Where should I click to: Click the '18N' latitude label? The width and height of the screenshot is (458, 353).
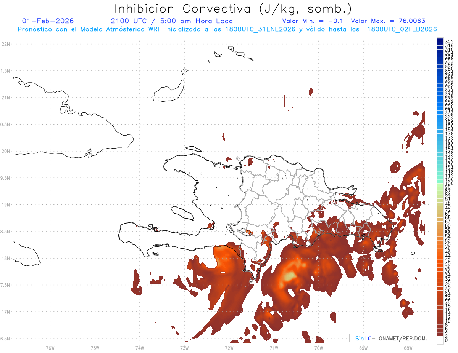pyautogui.click(x=6, y=258)
